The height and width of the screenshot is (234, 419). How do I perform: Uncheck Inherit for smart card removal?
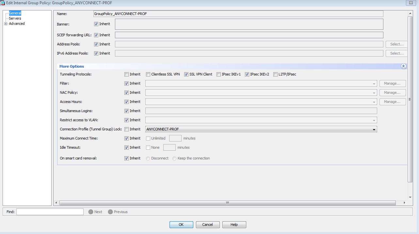click(126, 158)
